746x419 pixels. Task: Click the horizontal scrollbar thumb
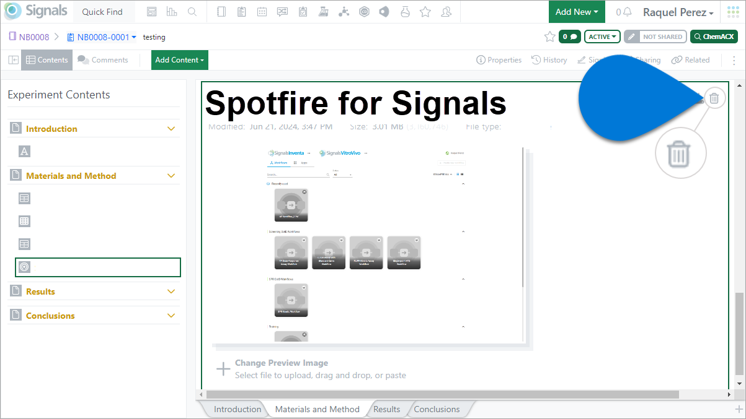[443, 394]
